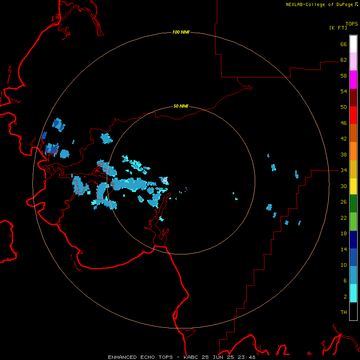Click the 26 legend value
The image size is (360, 360).
click(x=344, y=202)
